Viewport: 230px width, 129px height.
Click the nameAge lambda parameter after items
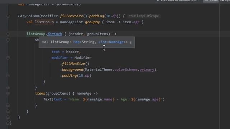[84, 94]
